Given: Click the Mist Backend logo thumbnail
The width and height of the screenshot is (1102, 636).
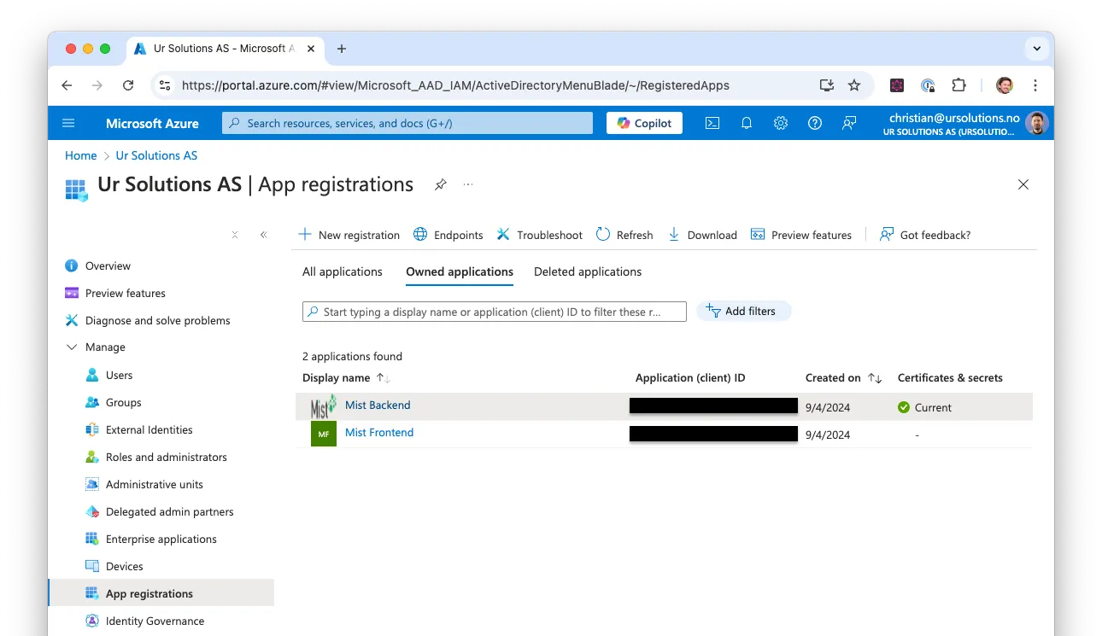Looking at the screenshot, I should [324, 406].
